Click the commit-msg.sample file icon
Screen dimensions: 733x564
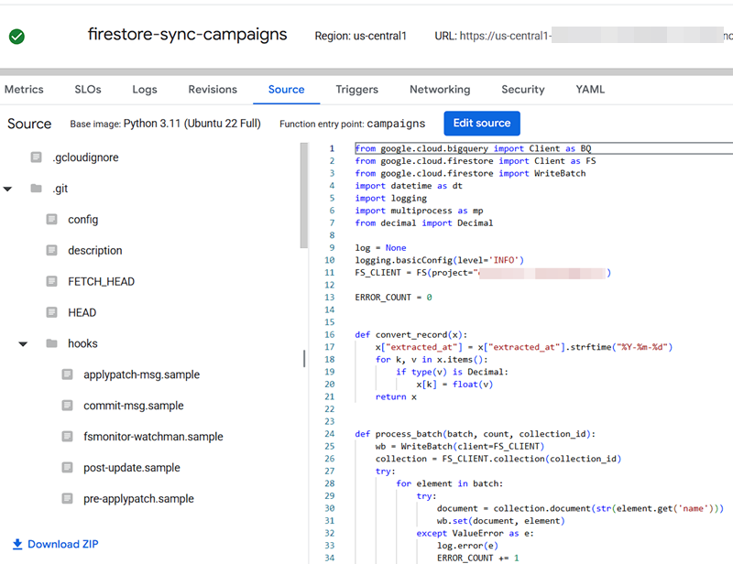(x=67, y=405)
